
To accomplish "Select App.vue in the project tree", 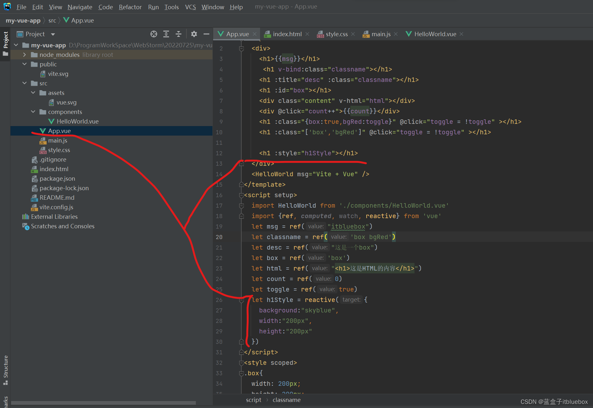I will tap(59, 131).
